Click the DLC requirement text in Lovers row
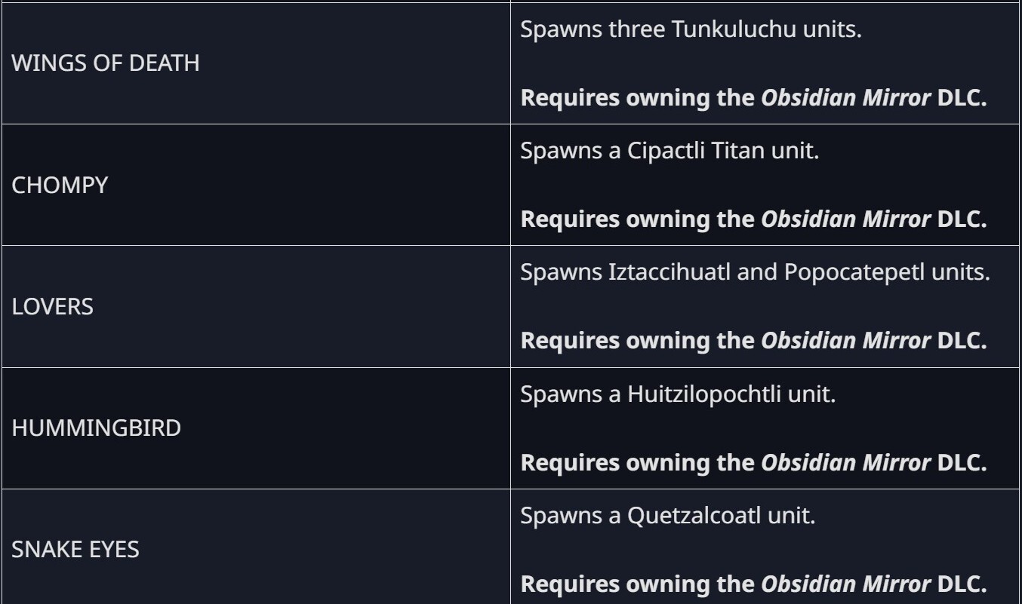This screenshot has width=1022, height=604. click(754, 340)
